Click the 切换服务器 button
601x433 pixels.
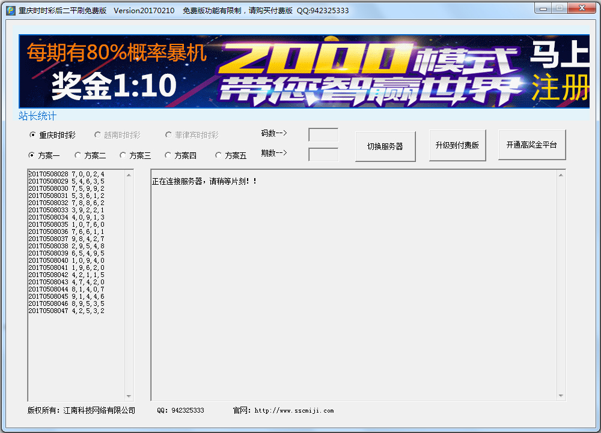(385, 146)
